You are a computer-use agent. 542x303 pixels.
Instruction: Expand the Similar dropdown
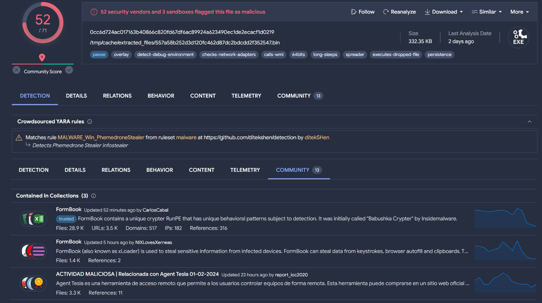(487, 12)
